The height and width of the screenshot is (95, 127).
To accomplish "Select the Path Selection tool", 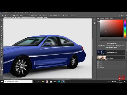I will [x=2, y=57].
